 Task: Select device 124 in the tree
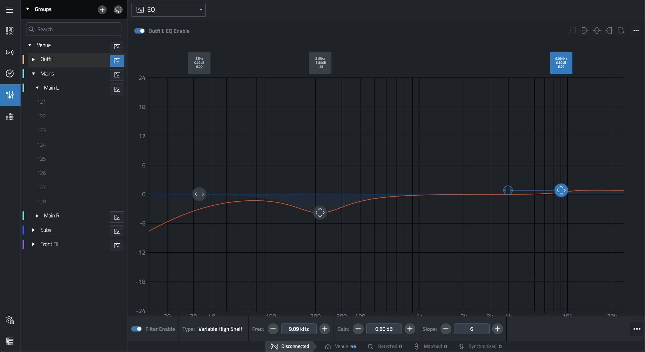pos(42,145)
